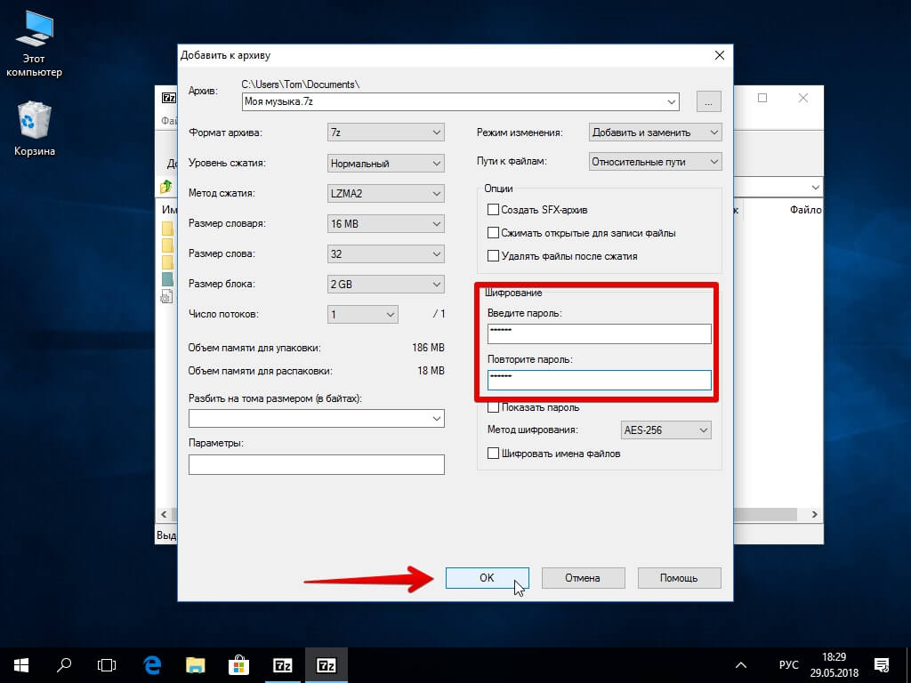Viewport: 911px width, 683px height.
Task: Close the 7-Zip File Manager window
Action: [803, 98]
